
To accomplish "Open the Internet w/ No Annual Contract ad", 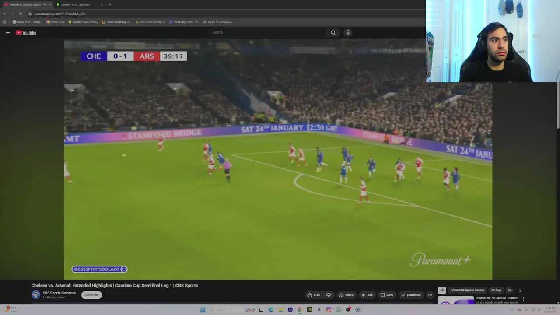I will click(x=497, y=298).
